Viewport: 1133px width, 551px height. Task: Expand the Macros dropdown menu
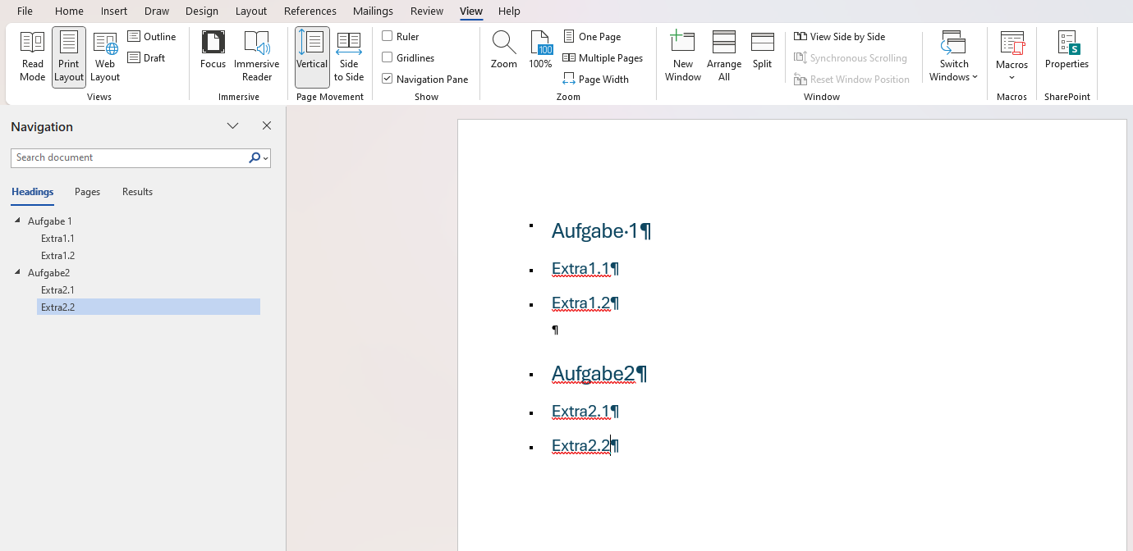click(1011, 77)
